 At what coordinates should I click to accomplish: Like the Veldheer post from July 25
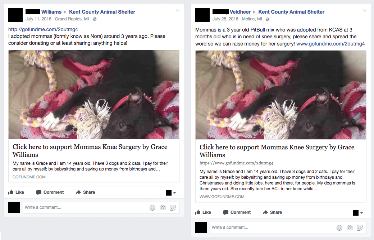pos(203,212)
